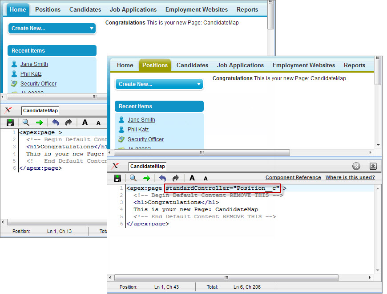Click the Where is this used? link
Viewport: 387px width, 294px height.
click(350, 177)
